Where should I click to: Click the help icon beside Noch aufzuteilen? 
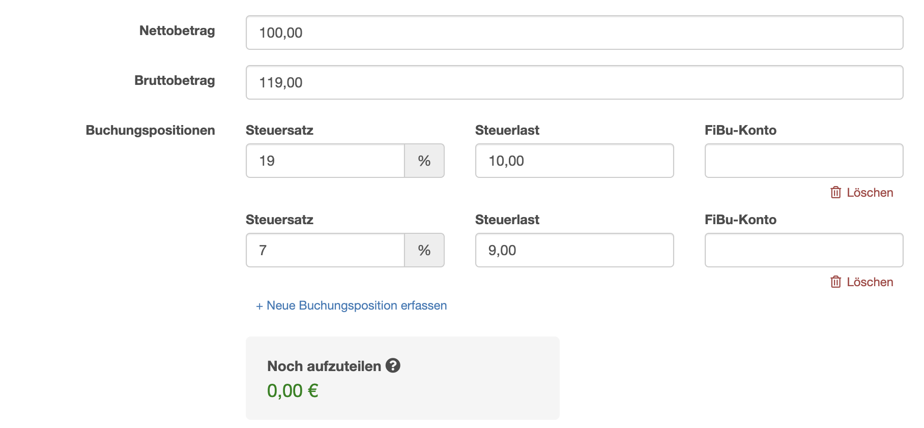pyautogui.click(x=393, y=365)
